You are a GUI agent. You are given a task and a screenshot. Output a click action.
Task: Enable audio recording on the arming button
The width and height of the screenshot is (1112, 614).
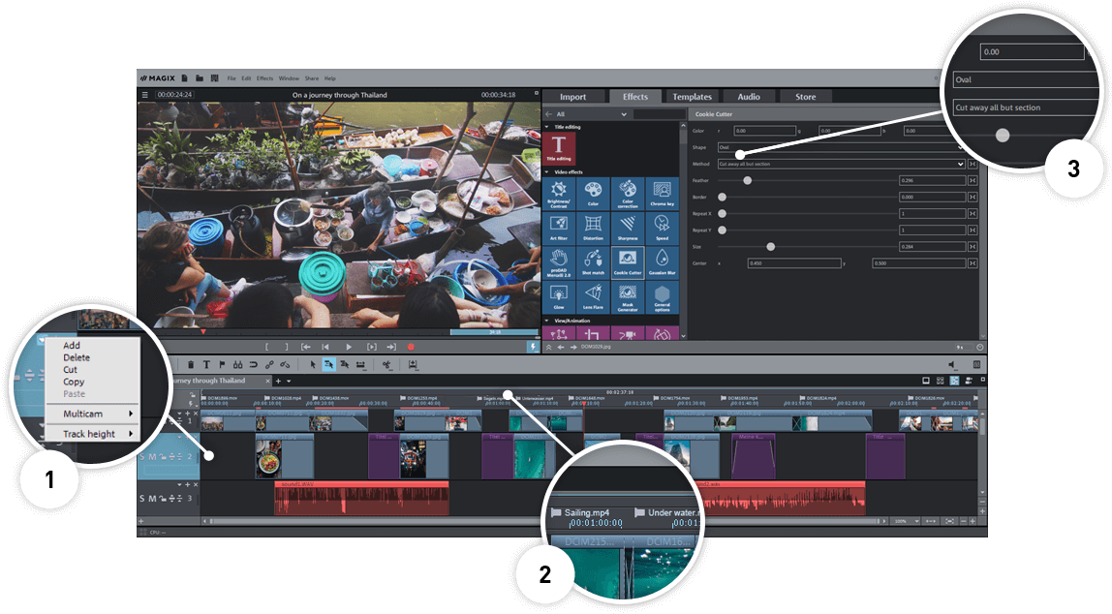(x=410, y=347)
